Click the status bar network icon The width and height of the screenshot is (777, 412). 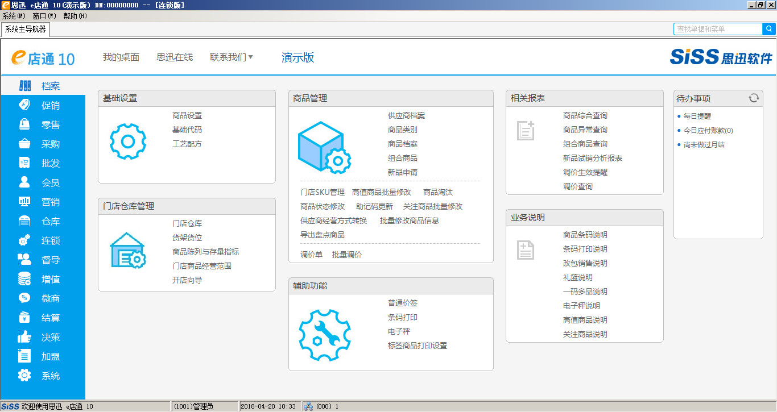coord(308,406)
